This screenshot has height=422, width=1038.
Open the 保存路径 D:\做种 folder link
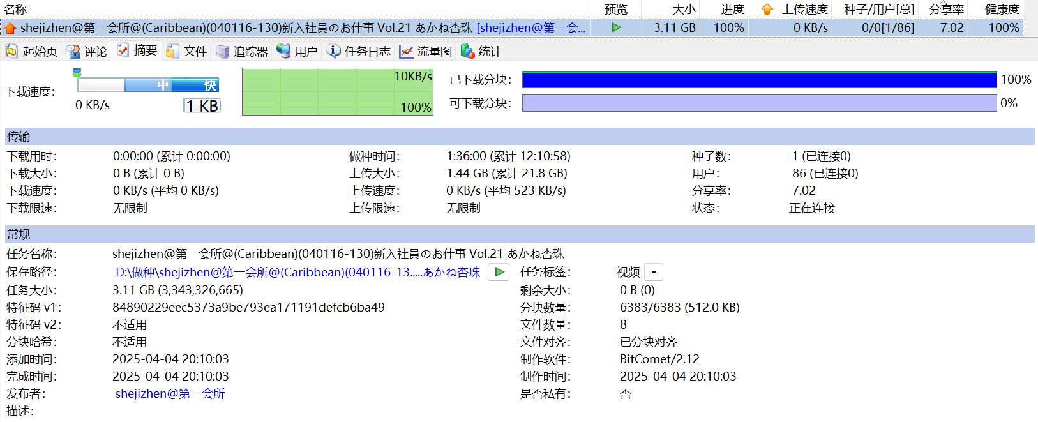[x=297, y=272]
